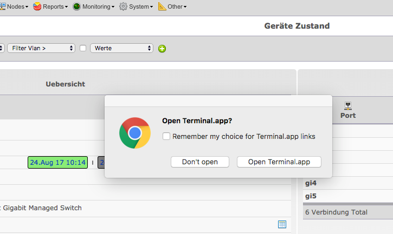The image size is (393, 234).
Task: Select the gi4 port row
Action: point(348,183)
